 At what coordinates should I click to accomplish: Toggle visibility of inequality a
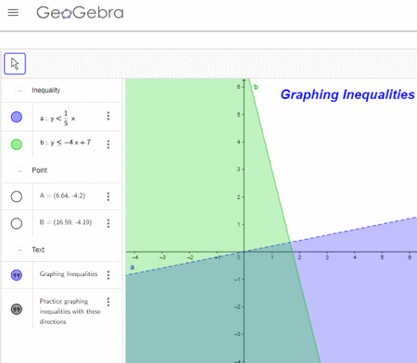point(17,117)
